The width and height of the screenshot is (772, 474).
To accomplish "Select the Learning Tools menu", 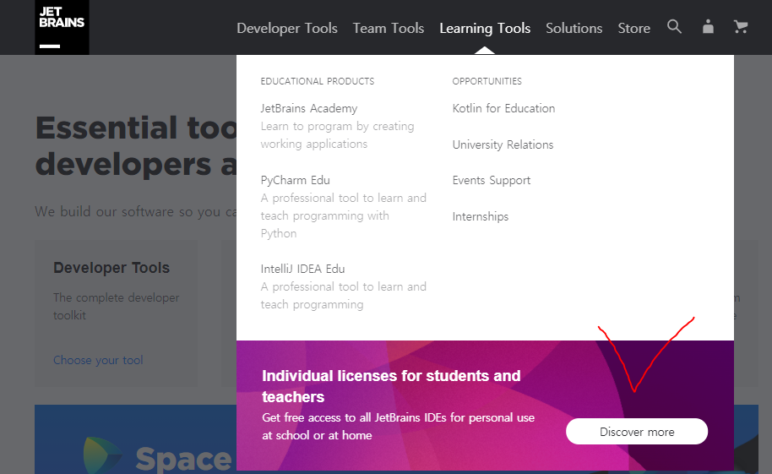I will click(485, 28).
